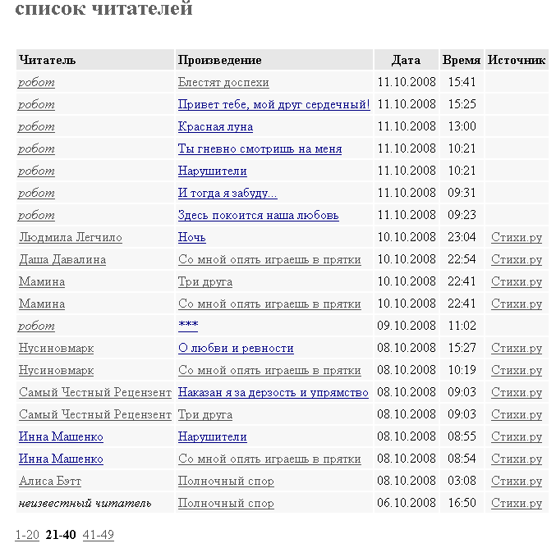
Task: Open "Со мной опять играешь в прятки" in Инна Машенко row
Action: [x=269, y=459]
